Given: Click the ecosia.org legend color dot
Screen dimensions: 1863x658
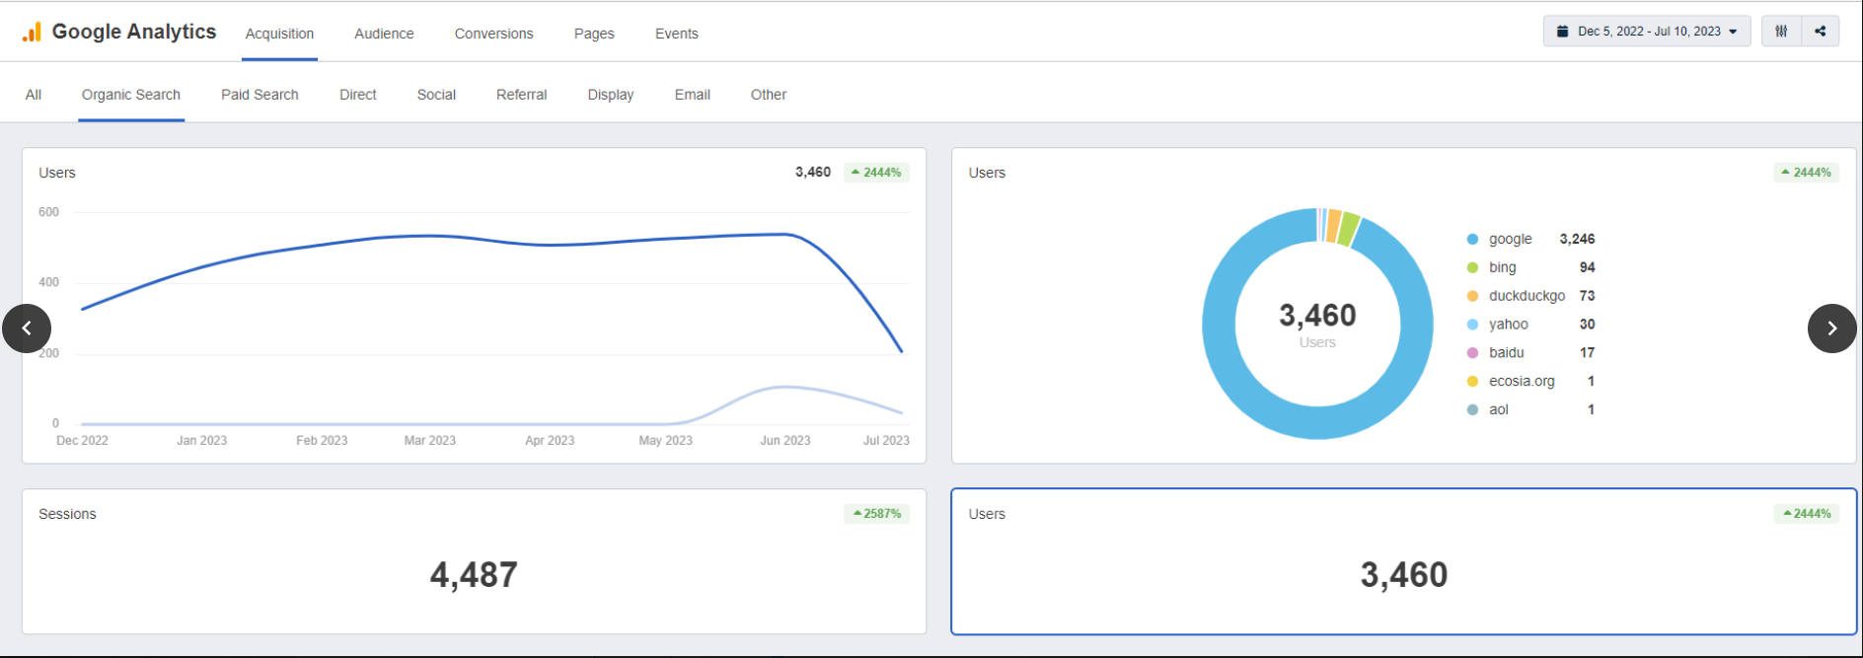Looking at the screenshot, I should (1472, 381).
